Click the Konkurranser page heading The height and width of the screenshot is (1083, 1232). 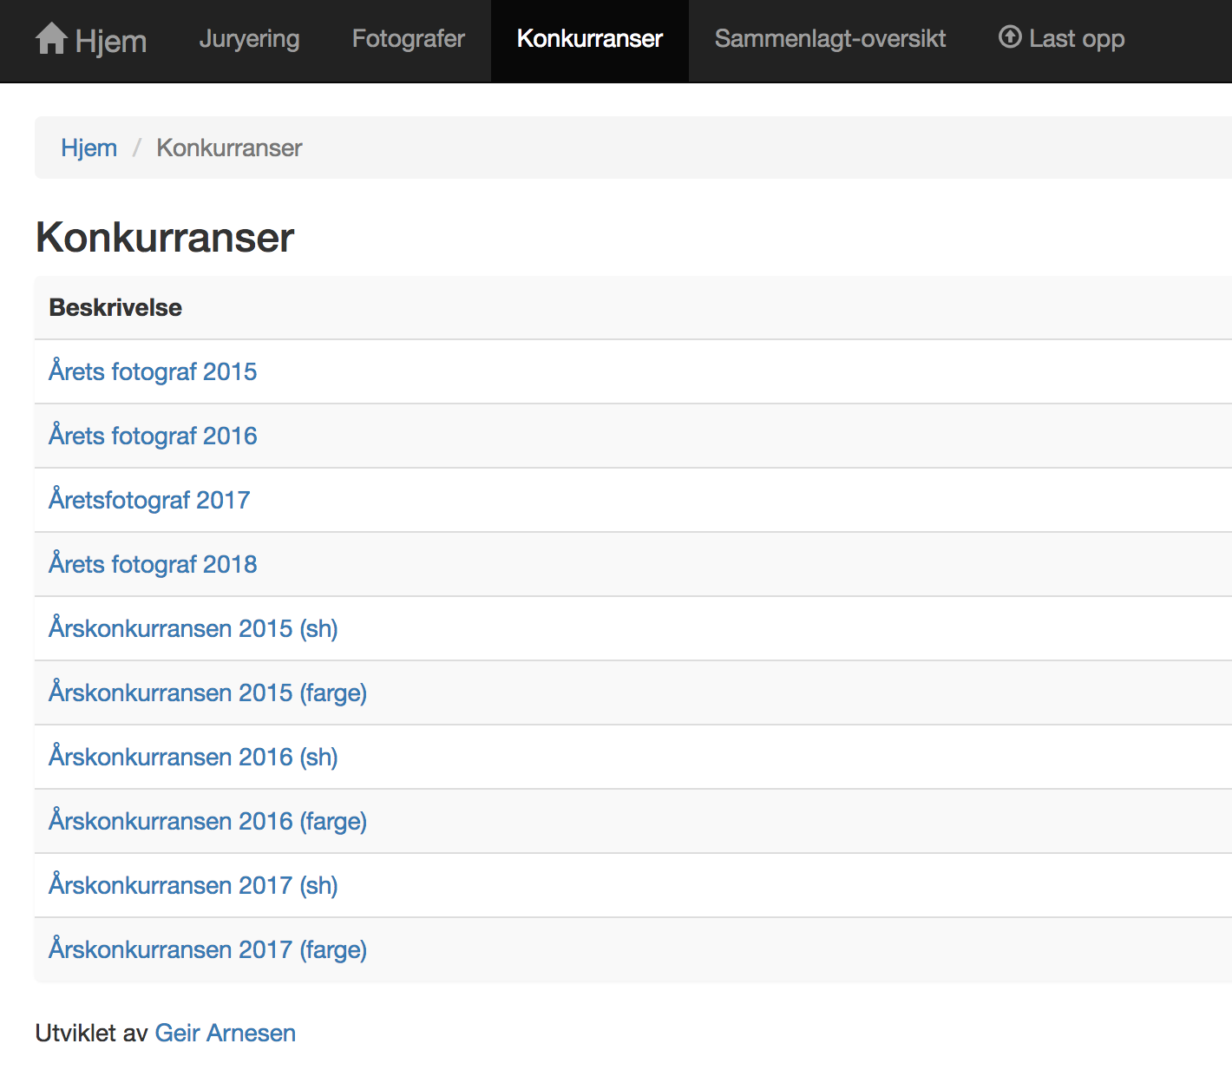[165, 237]
